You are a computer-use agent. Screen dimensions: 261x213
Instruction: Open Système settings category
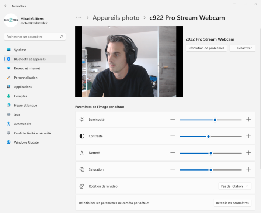coord(20,50)
